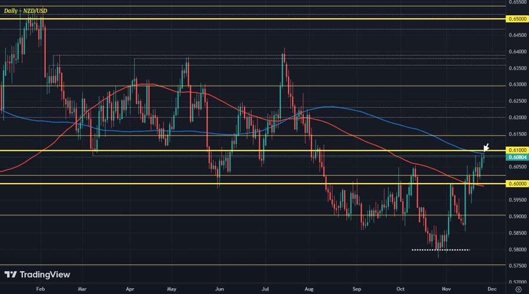Click the Oct label on time axis

[x=400, y=289]
